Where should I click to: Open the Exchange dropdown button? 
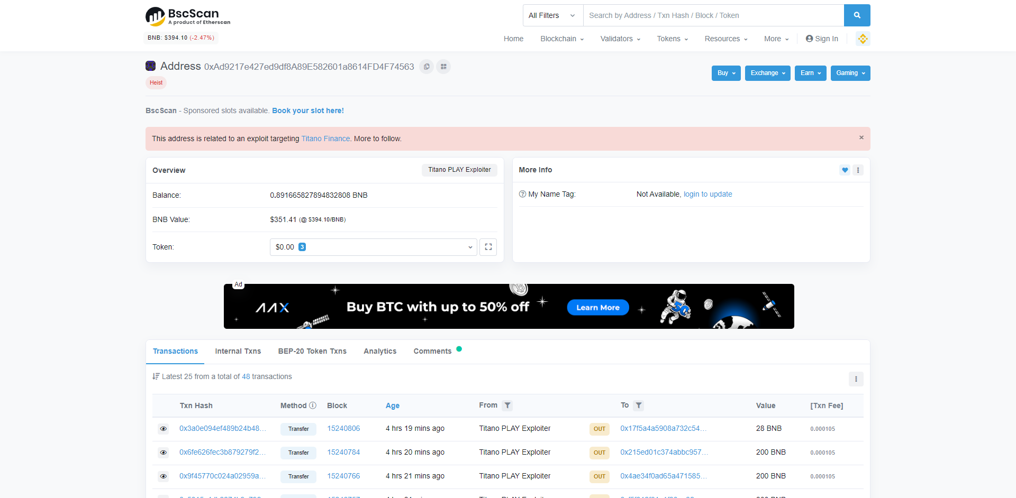tap(767, 73)
